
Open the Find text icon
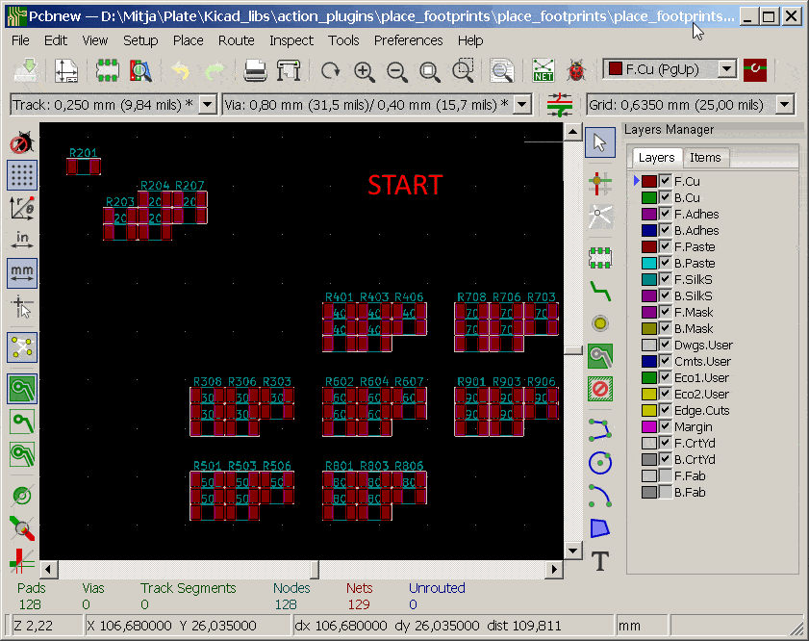pyautogui.click(x=502, y=69)
